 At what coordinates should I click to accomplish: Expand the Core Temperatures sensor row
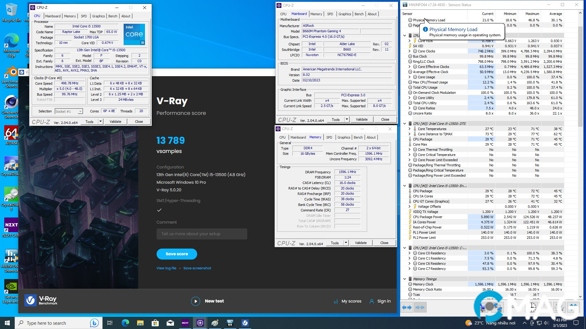point(409,129)
